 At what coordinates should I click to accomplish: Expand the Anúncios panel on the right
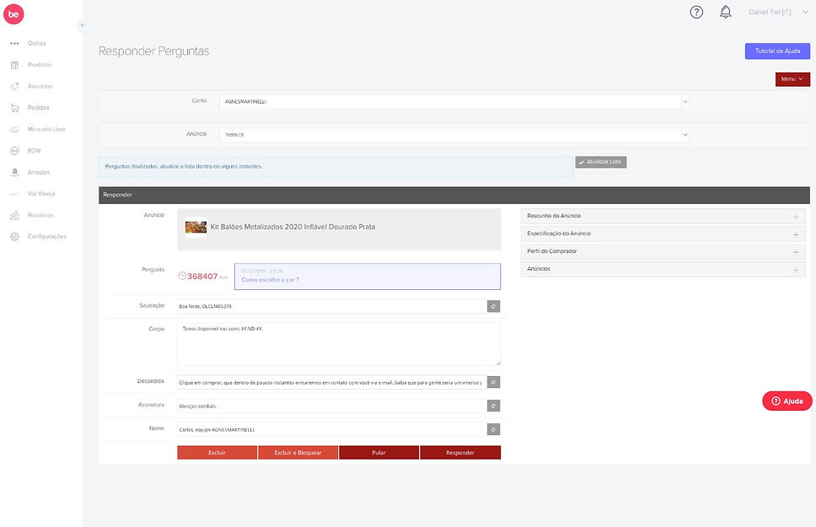tap(663, 269)
